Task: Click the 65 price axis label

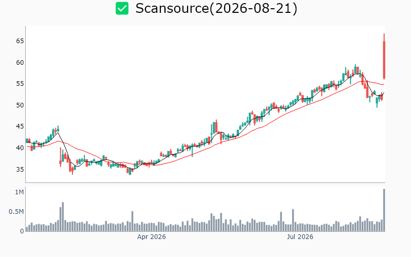Action: click(x=20, y=41)
